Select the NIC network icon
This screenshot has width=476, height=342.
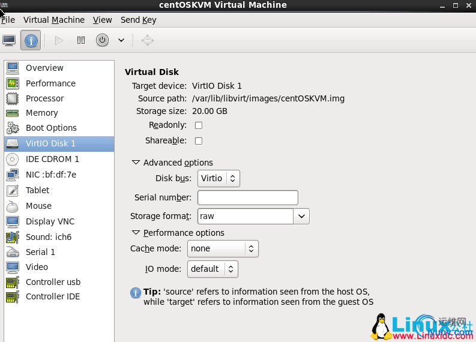pyautogui.click(x=13, y=175)
